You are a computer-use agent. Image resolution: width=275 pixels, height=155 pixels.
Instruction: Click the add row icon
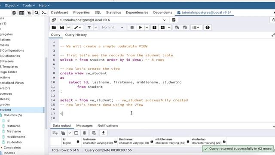(x=55, y=133)
